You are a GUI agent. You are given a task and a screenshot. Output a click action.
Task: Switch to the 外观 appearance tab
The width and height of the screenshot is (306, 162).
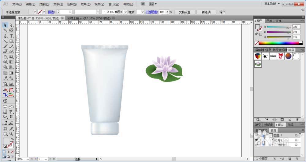click(x=290, y=125)
